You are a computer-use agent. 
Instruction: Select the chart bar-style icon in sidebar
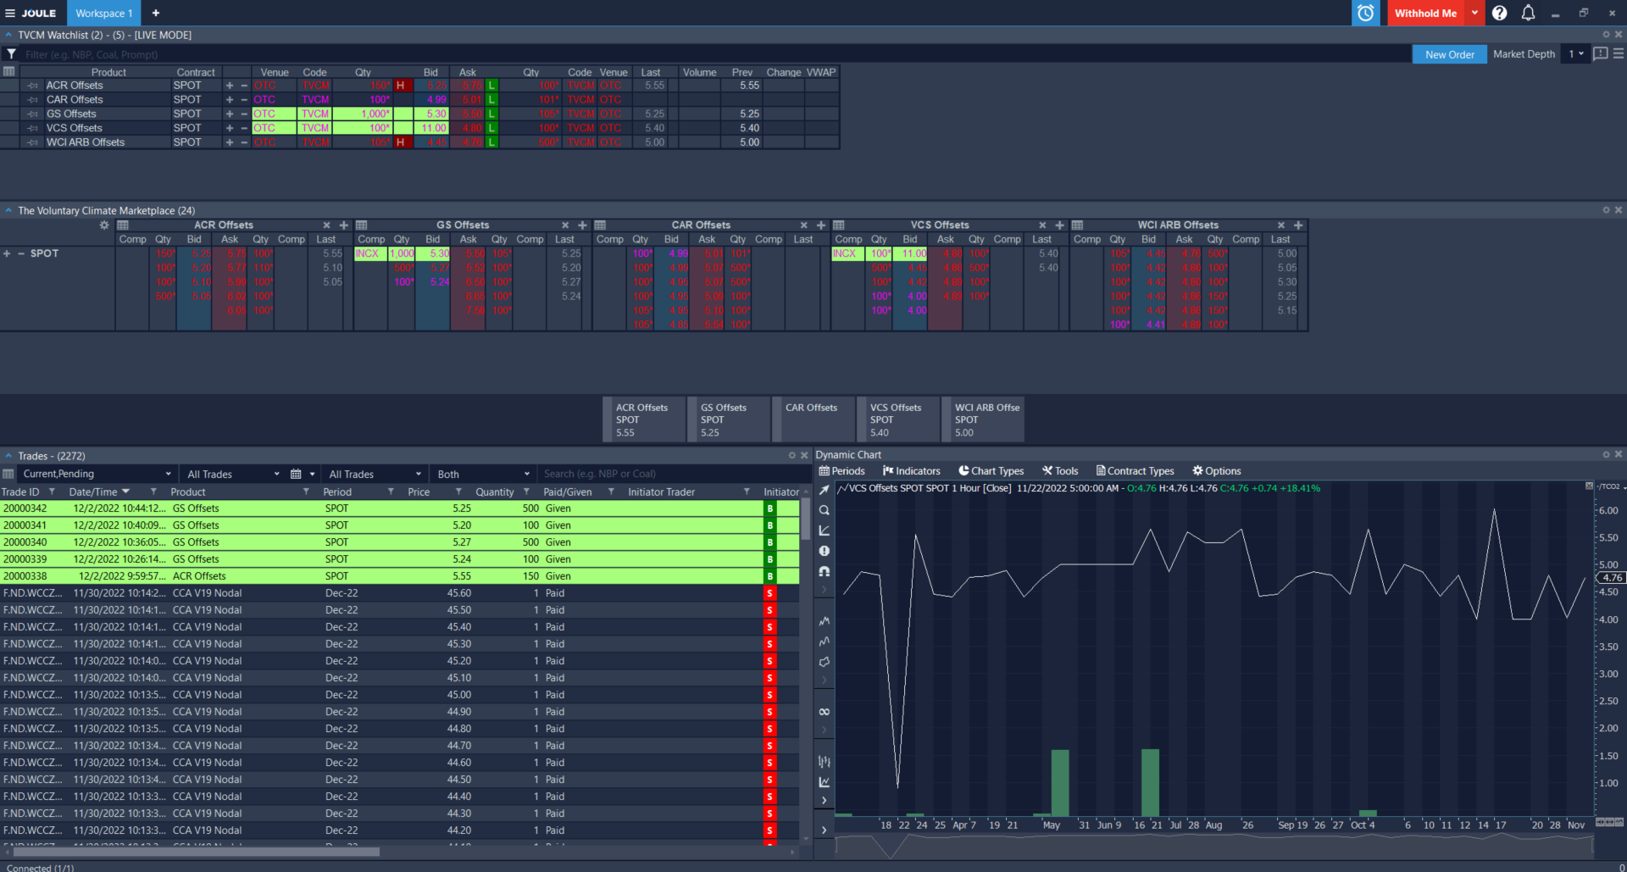coord(824,762)
